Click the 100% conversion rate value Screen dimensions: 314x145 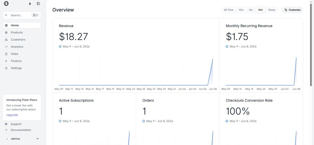point(238,111)
